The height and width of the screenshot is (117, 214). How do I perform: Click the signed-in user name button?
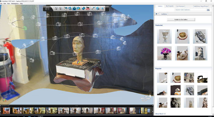[x=201, y=6]
